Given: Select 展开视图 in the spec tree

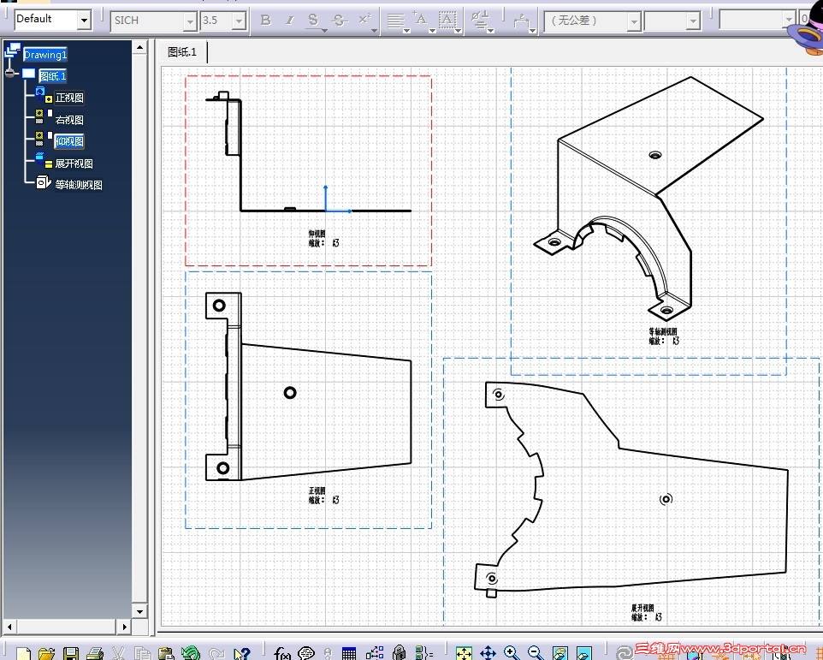Looking at the screenshot, I should [74, 164].
